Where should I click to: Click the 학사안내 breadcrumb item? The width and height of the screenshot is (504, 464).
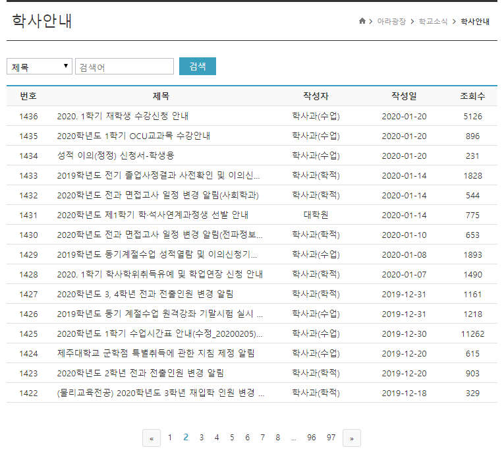pyautogui.click(x=475, y=22)
